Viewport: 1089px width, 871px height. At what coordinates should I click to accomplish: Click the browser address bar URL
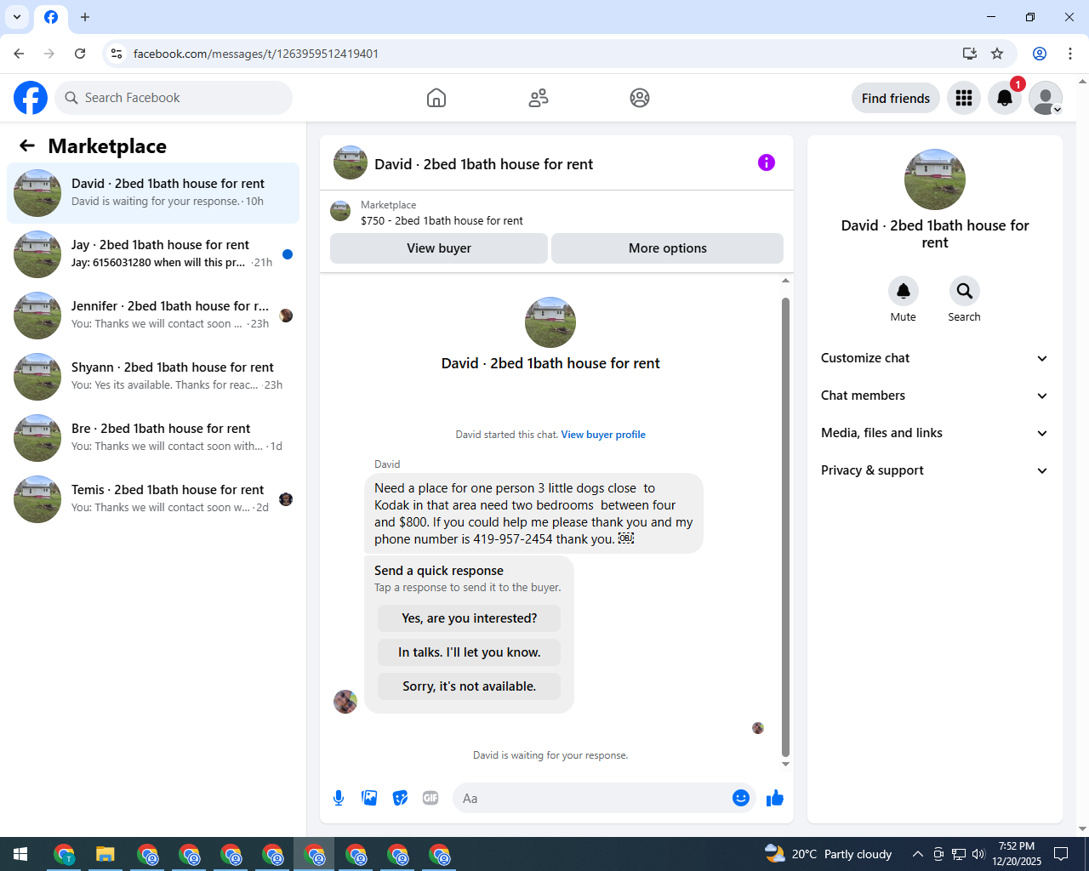[x=256, y=54]
